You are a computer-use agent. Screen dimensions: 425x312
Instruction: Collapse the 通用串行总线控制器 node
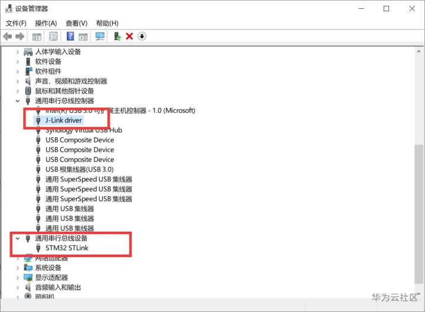click(x=18, y=101)
